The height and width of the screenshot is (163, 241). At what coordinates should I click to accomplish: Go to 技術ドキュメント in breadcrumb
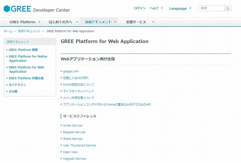pos(29,31)
